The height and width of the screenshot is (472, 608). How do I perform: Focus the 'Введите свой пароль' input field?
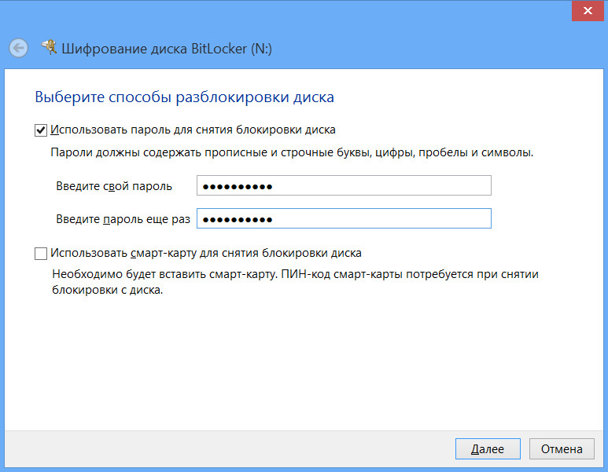[344, 186]
